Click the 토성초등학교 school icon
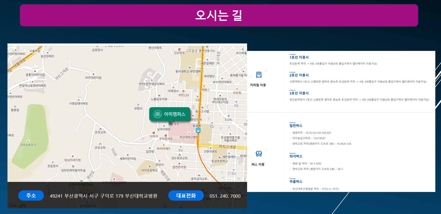Screen dimensions: 441x214 [x=219, y=157]
